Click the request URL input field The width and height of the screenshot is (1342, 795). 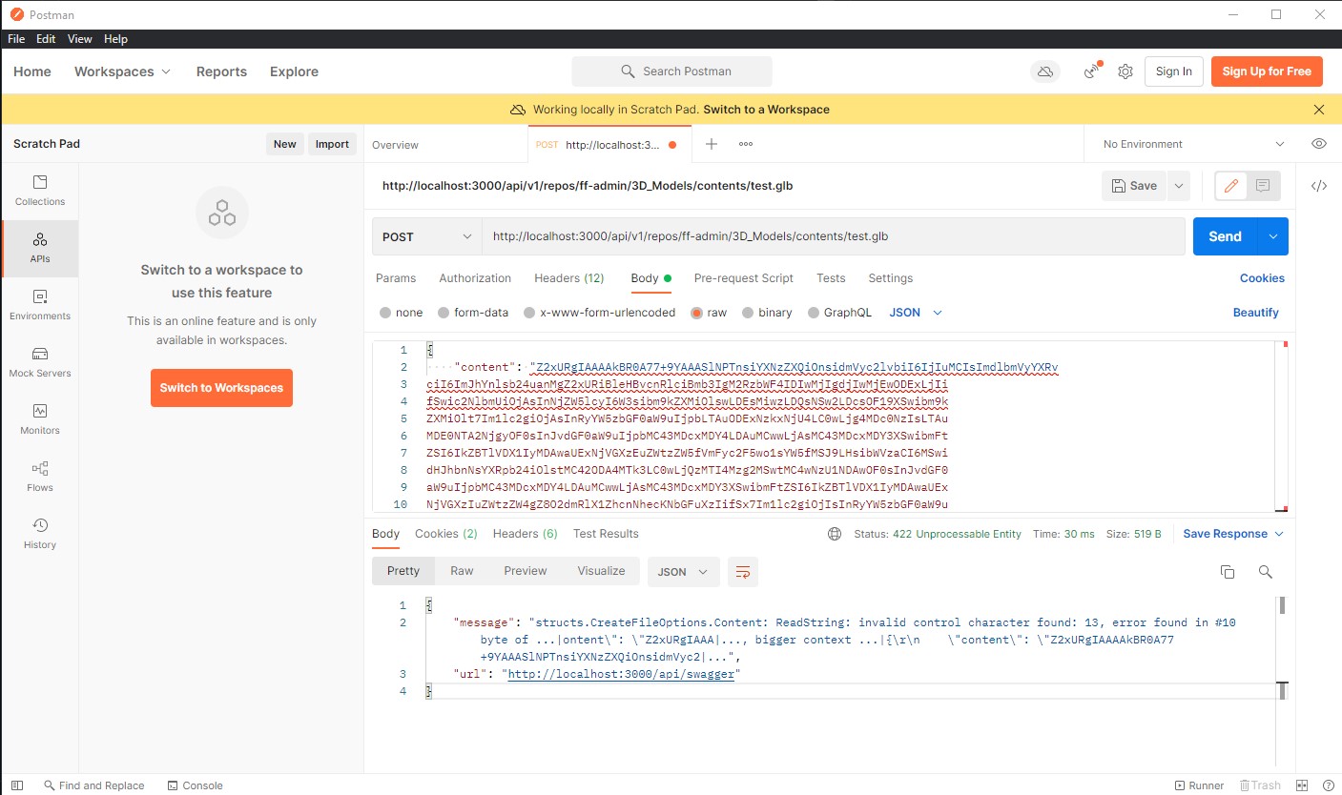834,236
